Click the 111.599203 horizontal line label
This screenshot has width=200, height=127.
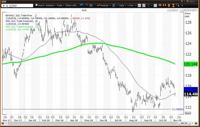(177, 110)
